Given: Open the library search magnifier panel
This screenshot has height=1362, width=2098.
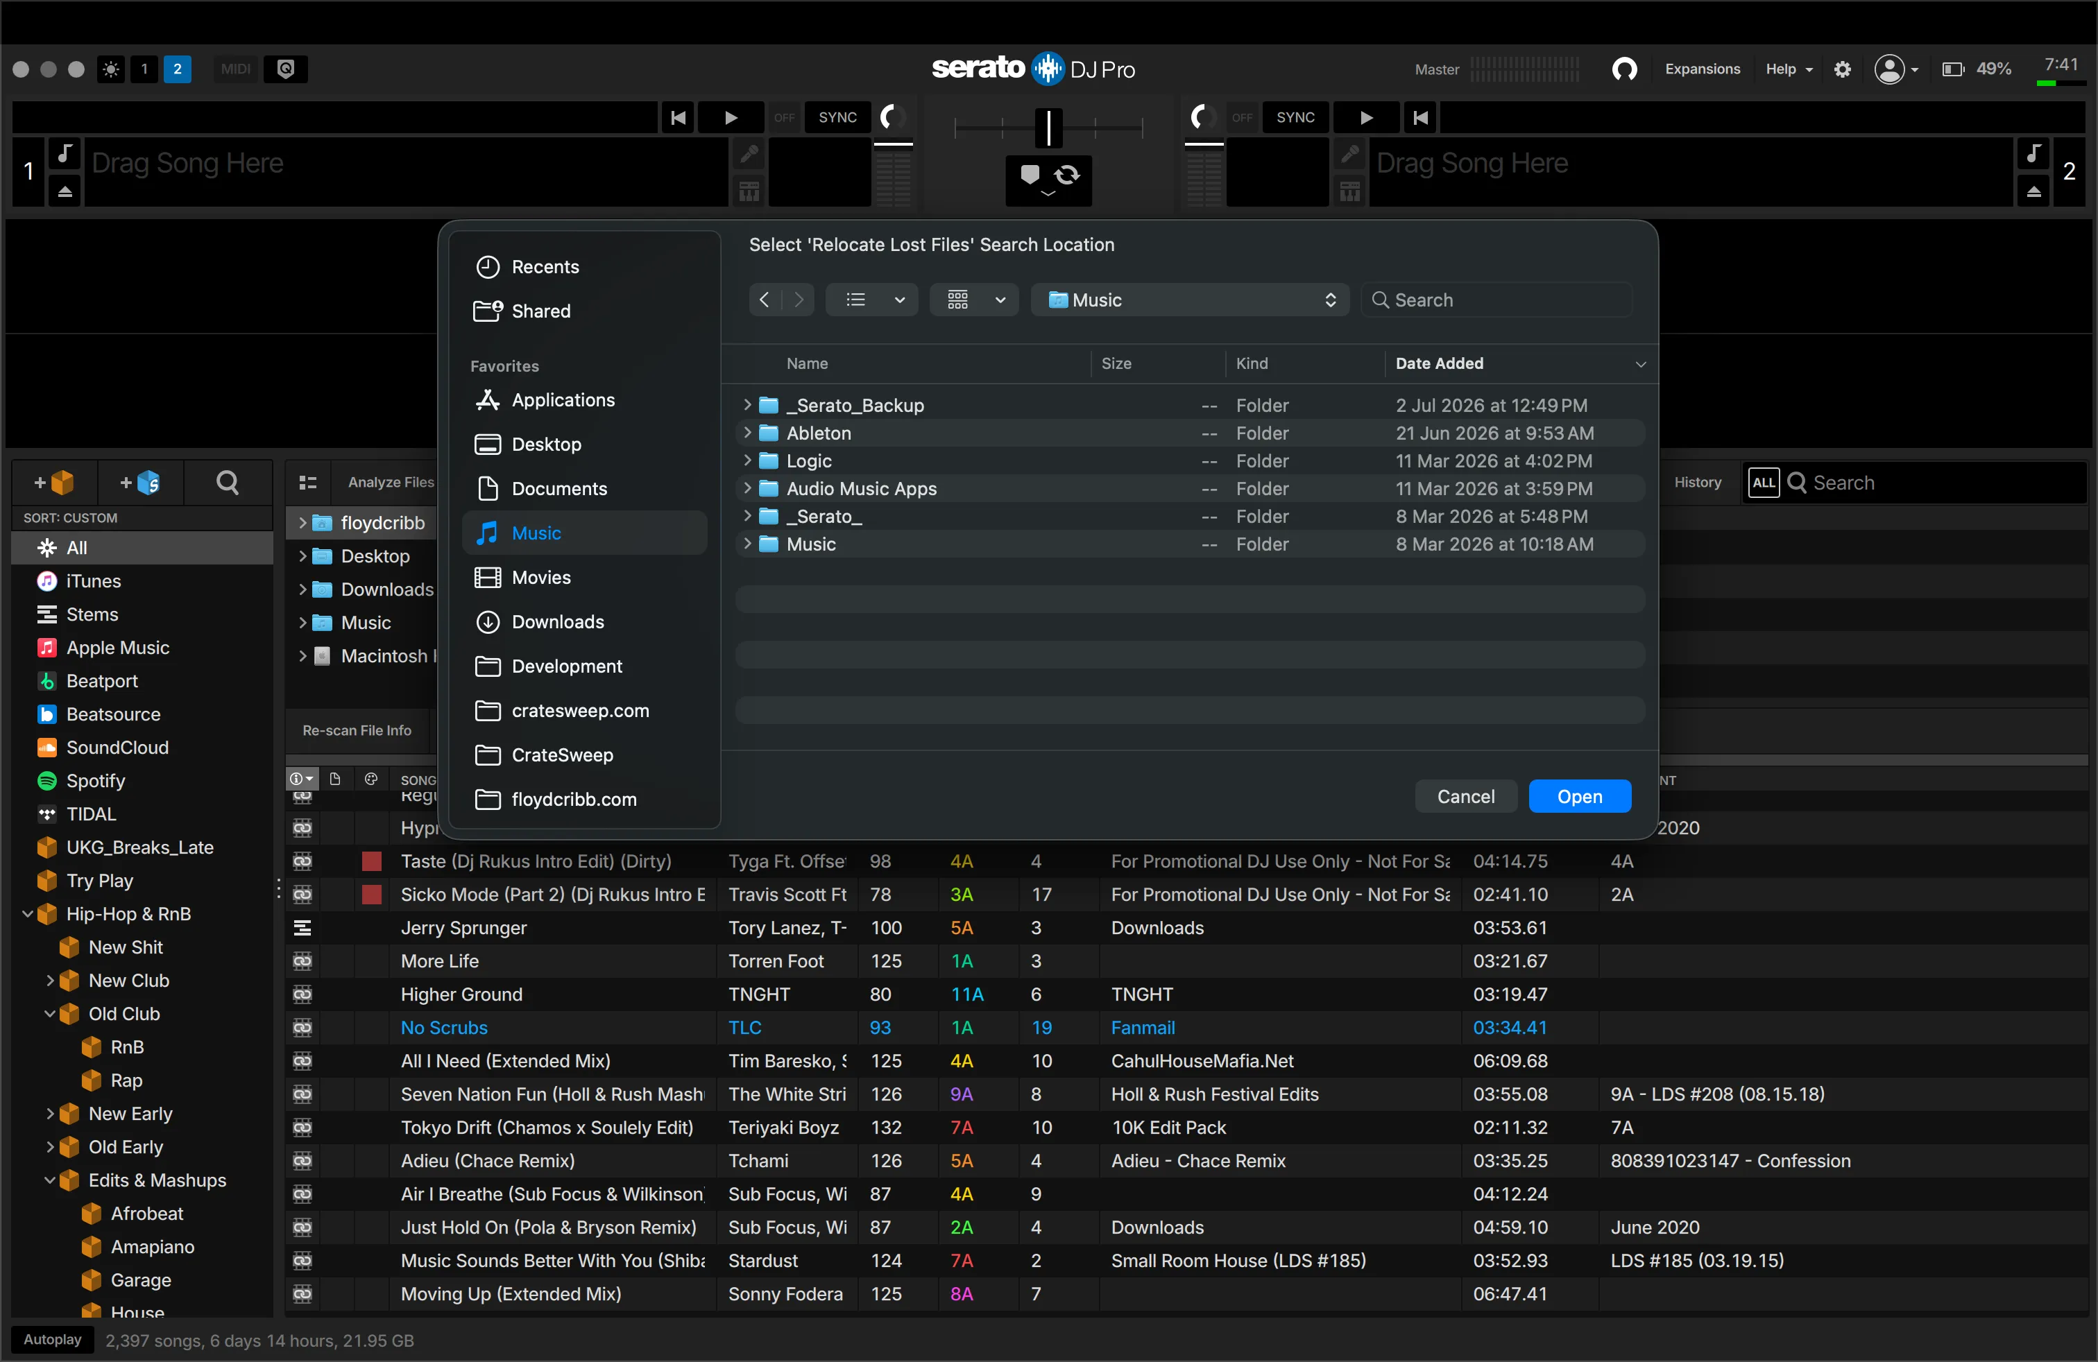Looking at the screenshot, I should point(228,482).
